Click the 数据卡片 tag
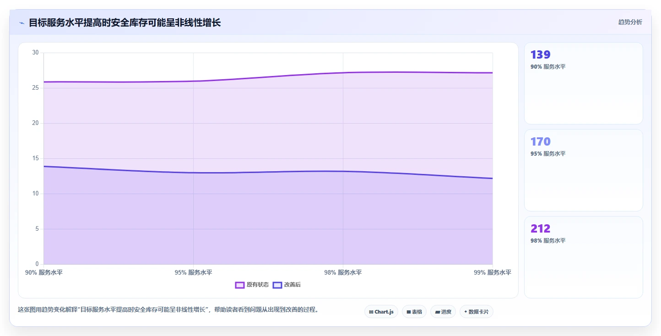661x336 pixels. 477,312
